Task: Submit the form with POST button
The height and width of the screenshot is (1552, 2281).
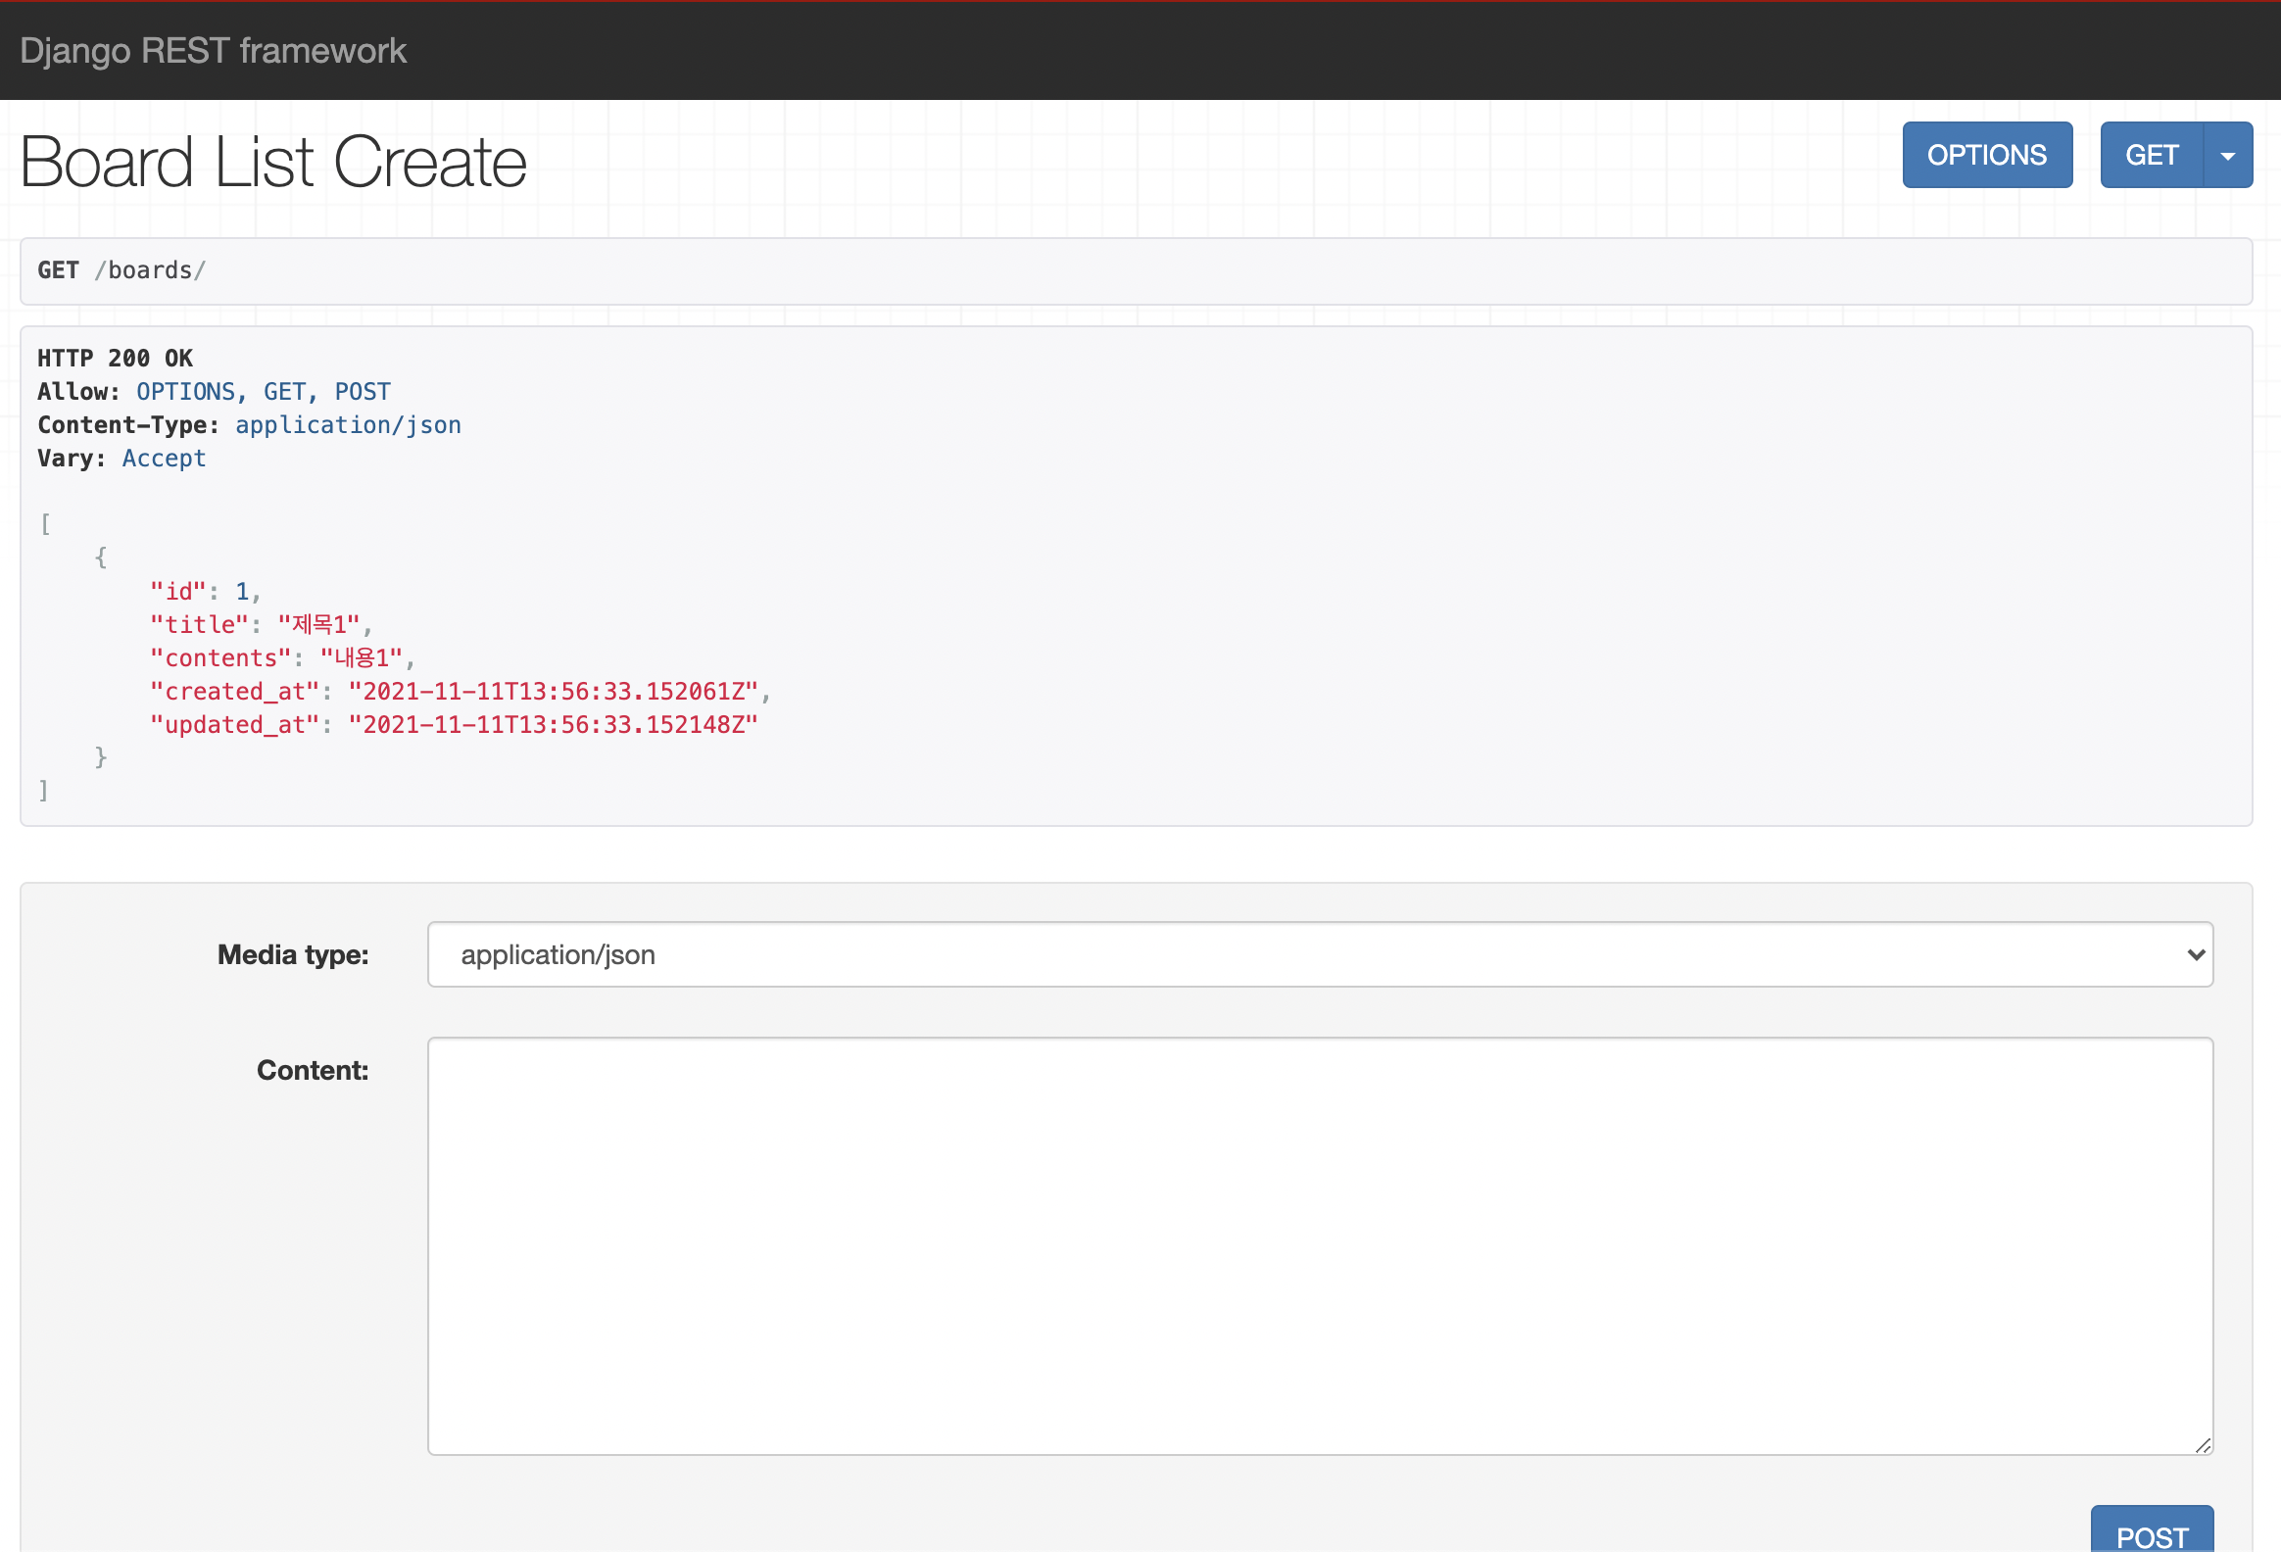Action: [2151, 1535]
